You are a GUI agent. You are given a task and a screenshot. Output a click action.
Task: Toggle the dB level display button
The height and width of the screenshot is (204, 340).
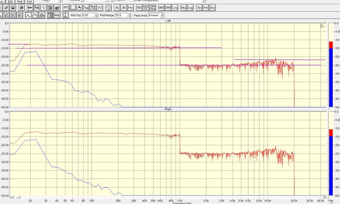coord(124,7)
